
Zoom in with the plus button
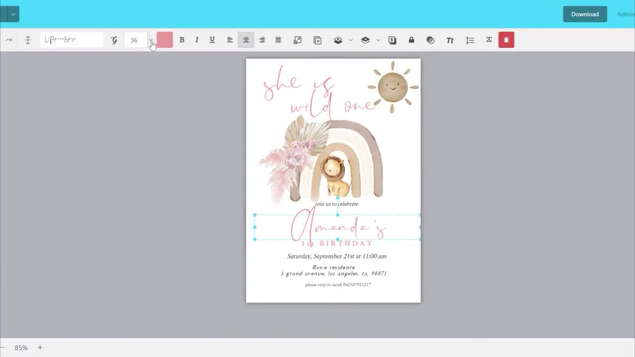click(40, 348)
